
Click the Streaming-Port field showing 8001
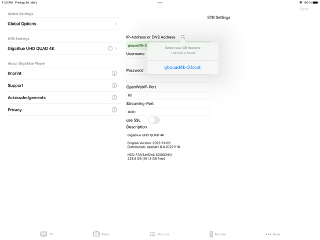pos(168,112)
